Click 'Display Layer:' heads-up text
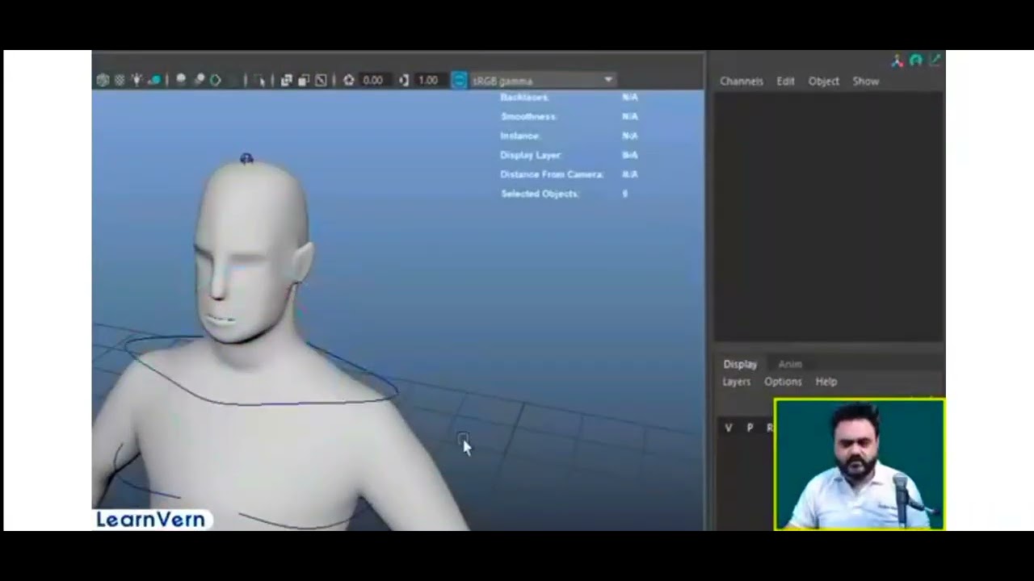Screen dimensions: 1034x581 pyautogui.click(x=531, y=155)
